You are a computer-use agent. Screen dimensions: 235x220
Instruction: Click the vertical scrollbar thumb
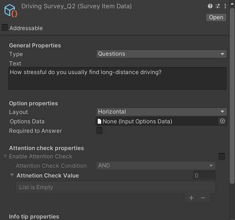[232, 96]
